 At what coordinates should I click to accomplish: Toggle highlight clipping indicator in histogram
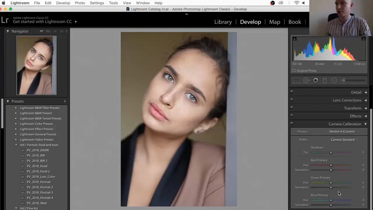point(363,39)
